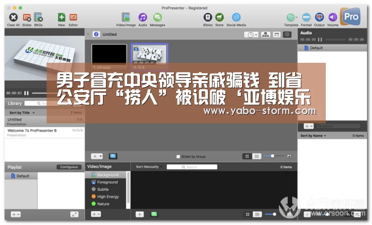Screen dimensions: 372x225
Task: Select Welcome To ProPresenter 6 presentation
Action: (44, 132)
